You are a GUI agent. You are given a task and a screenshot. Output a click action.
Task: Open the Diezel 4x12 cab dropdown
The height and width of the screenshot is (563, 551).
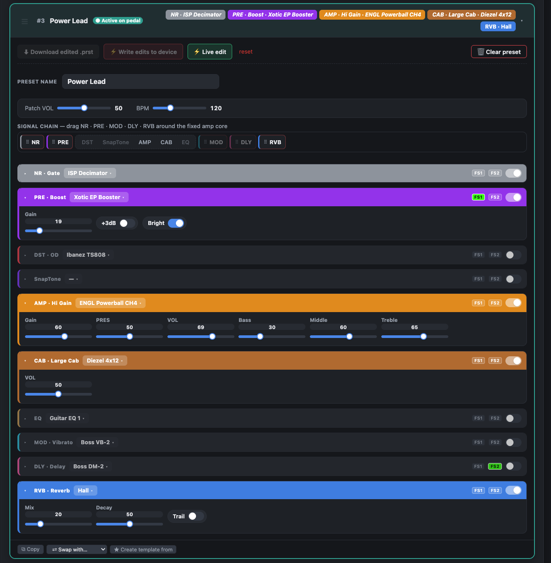(105, 361)
